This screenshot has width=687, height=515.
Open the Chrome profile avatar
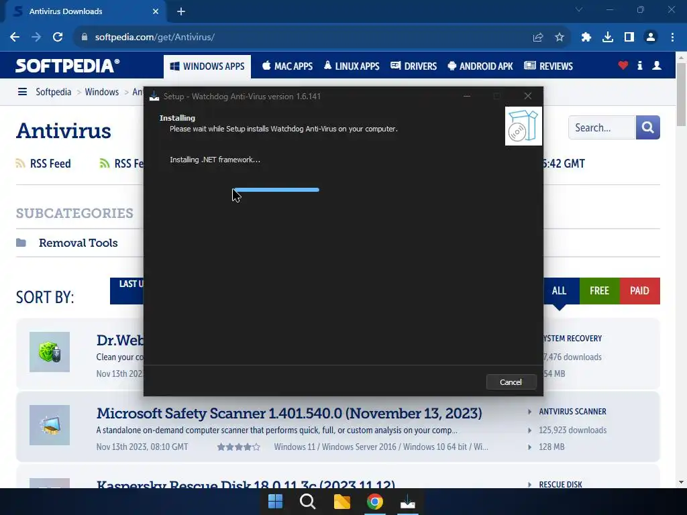651,38
